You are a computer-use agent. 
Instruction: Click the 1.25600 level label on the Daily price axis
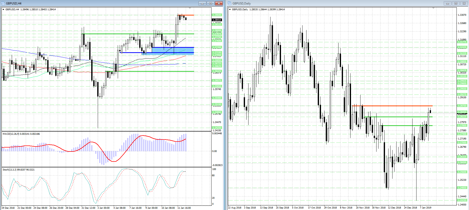[462, 172]
